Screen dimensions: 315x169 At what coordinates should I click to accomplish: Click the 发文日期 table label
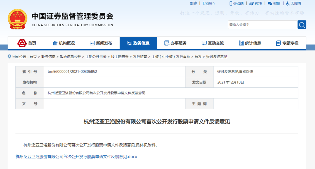(199, 82)
